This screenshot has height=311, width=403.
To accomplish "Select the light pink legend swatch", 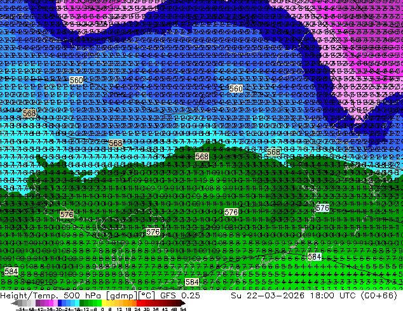I will click(x=55, y=303).
